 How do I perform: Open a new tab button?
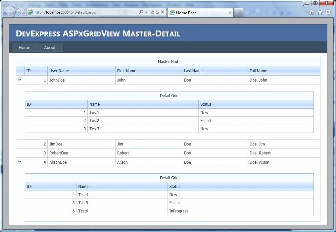pos(238,13)
